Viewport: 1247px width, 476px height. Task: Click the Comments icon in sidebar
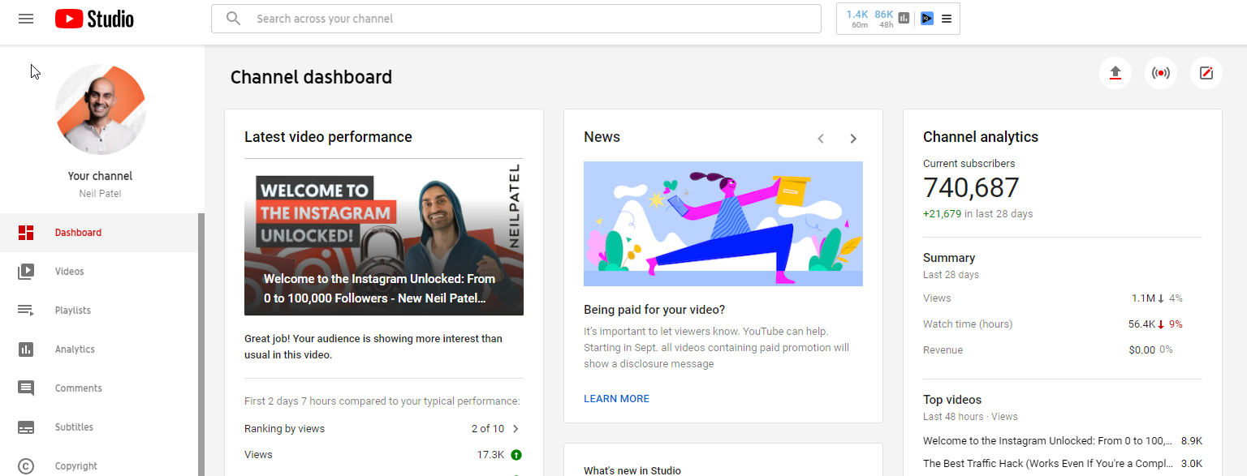coord(26,388)
